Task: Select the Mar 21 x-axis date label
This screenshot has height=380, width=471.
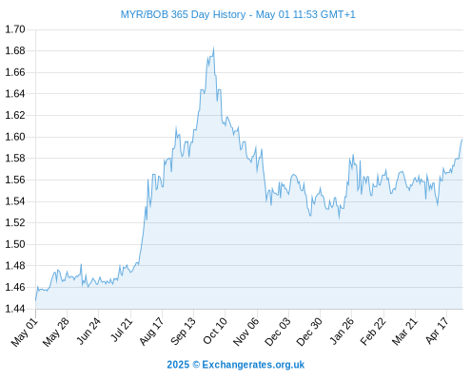Action: 404,332
